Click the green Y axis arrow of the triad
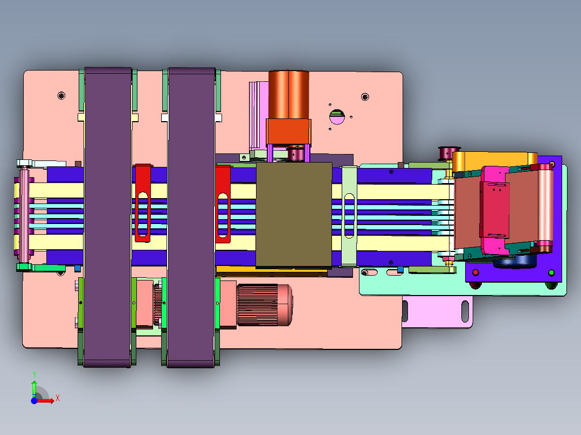Image resolution: width=581 pixels, height=435 pixels. click(x=34, y=387)
